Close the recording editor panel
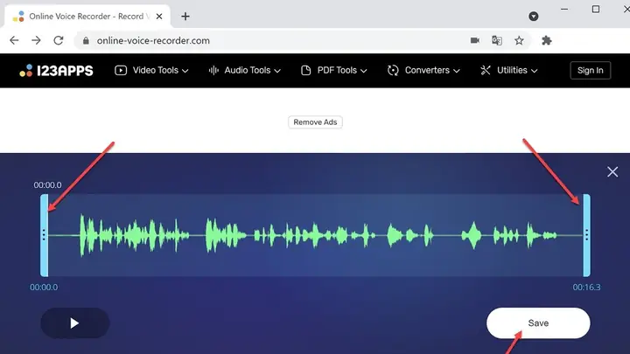 pyautogui.click(x=612, y=172)
